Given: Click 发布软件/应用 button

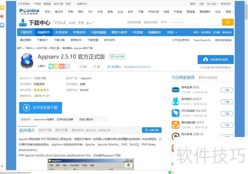Looking at the screenshot, I should [x=215, y=60].
